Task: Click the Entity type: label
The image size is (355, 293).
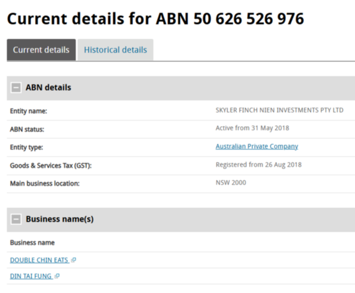Action: [27, 147]
